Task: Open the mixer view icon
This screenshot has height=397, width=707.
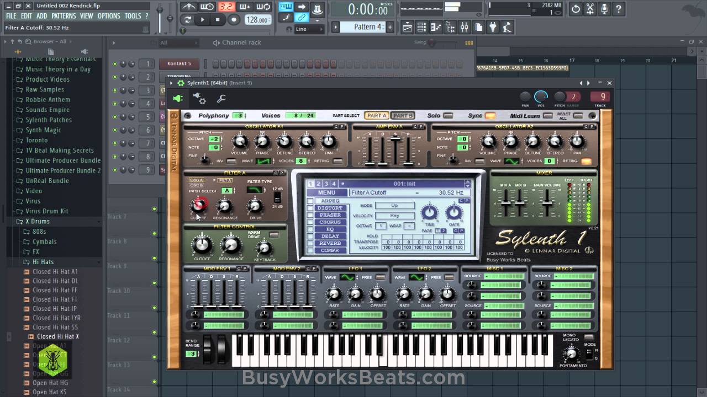Action: [464, 27]
